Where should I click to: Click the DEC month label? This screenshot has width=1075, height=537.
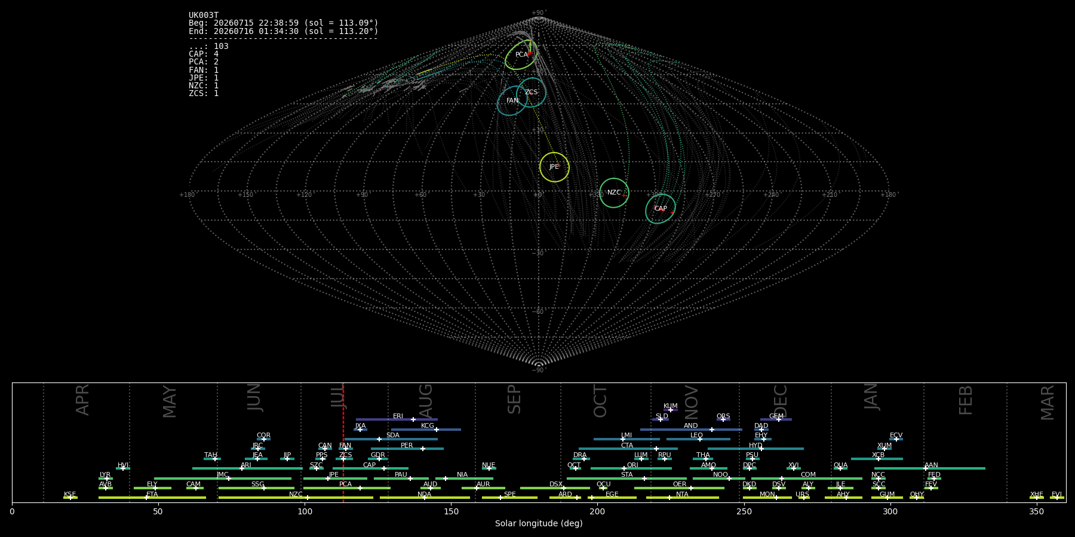click(781, 401)
